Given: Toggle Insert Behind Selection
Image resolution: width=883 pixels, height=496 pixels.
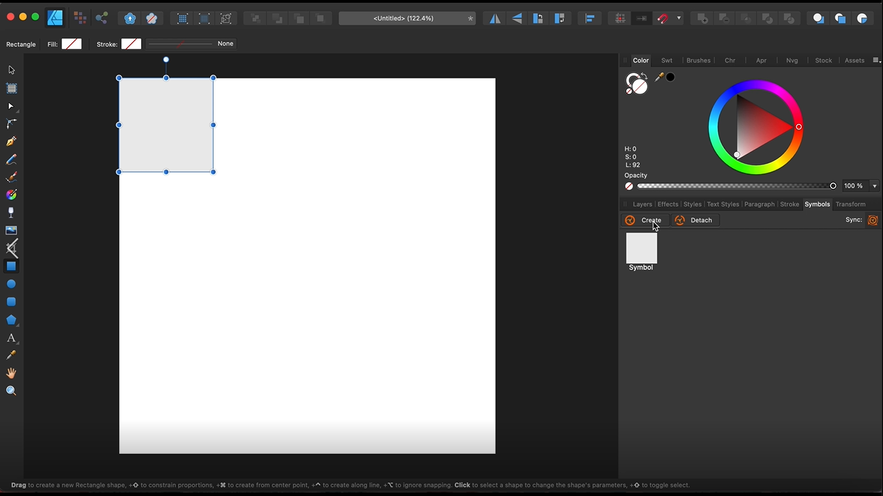Looking at the screenshot, I should pyautogui.click(x=818, y=19).
